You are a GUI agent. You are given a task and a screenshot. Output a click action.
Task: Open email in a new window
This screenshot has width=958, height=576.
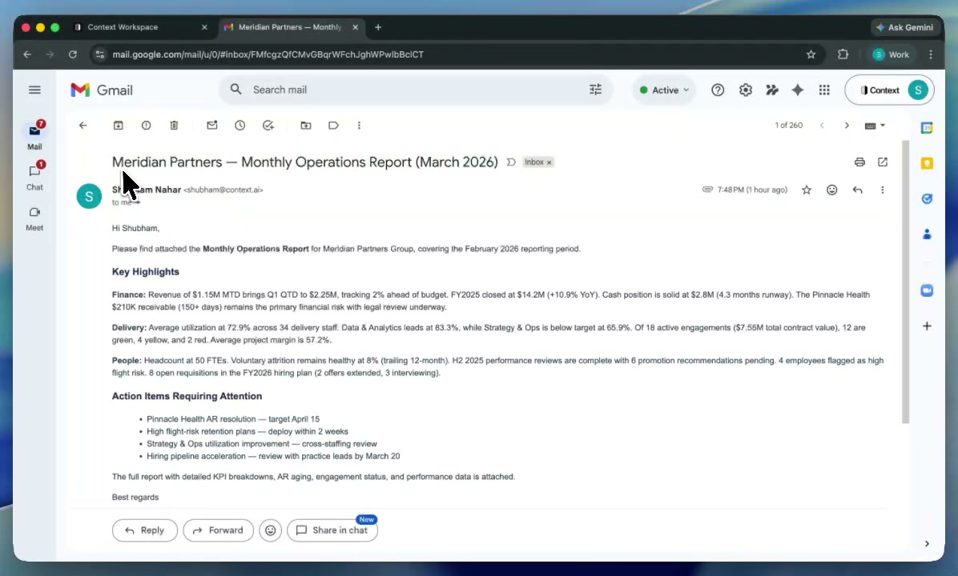point(883,162)
